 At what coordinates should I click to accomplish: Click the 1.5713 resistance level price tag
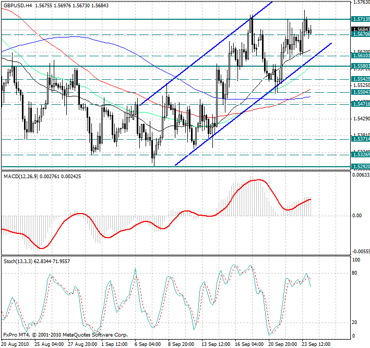[361, 19]
